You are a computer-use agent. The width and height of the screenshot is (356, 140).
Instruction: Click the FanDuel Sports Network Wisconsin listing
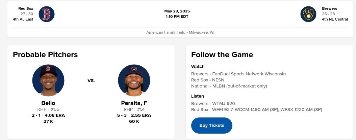(238, 74)
